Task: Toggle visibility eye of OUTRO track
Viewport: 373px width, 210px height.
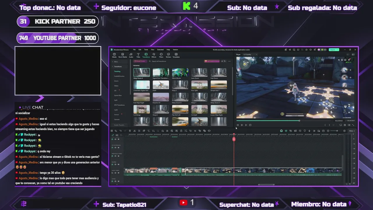Action: 118,164
